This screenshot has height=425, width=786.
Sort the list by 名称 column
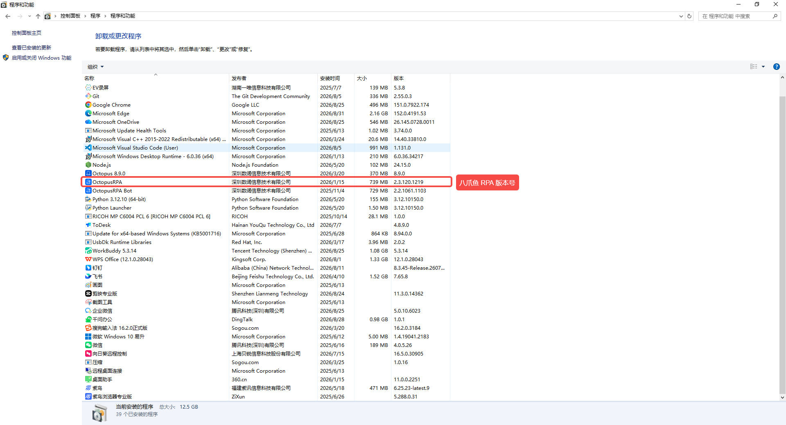click(156, 78)
